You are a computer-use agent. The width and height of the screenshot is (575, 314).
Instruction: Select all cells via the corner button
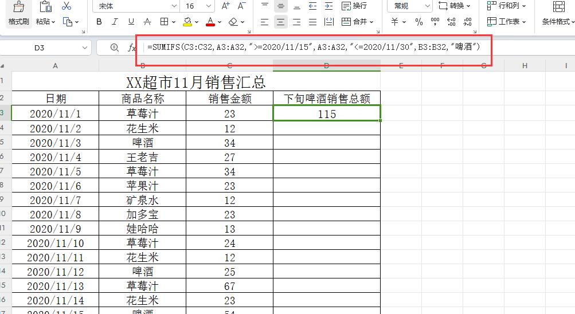pos(3,66)
